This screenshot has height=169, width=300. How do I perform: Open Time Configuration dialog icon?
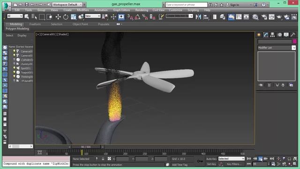(x=273, y=164)
